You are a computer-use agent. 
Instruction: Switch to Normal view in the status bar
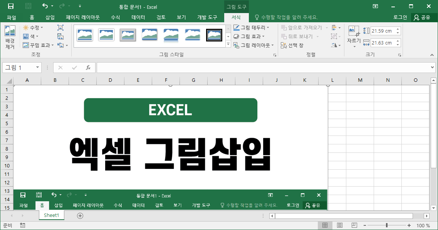click(325, 225)
